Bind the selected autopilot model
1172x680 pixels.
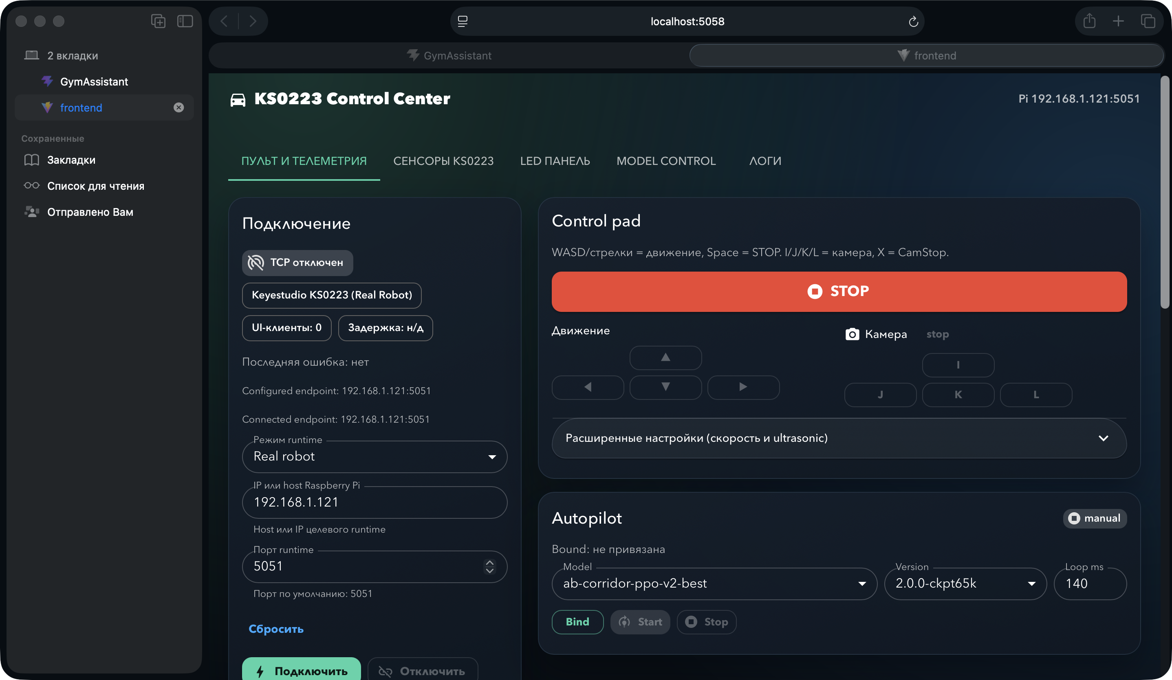click(577, 622)
